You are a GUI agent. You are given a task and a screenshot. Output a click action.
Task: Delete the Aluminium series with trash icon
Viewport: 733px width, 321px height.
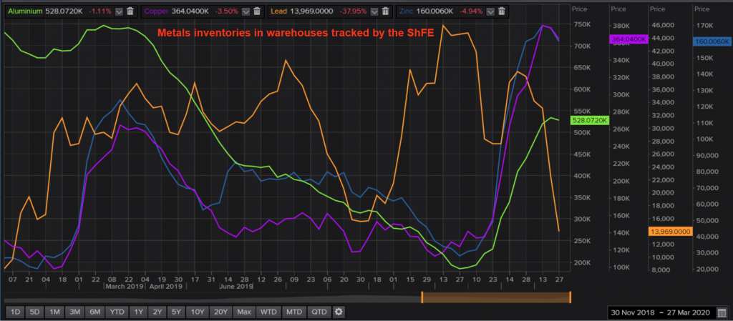click(x=131, y=11)
